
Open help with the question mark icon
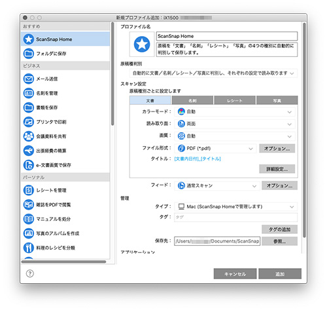pos(30,273)
